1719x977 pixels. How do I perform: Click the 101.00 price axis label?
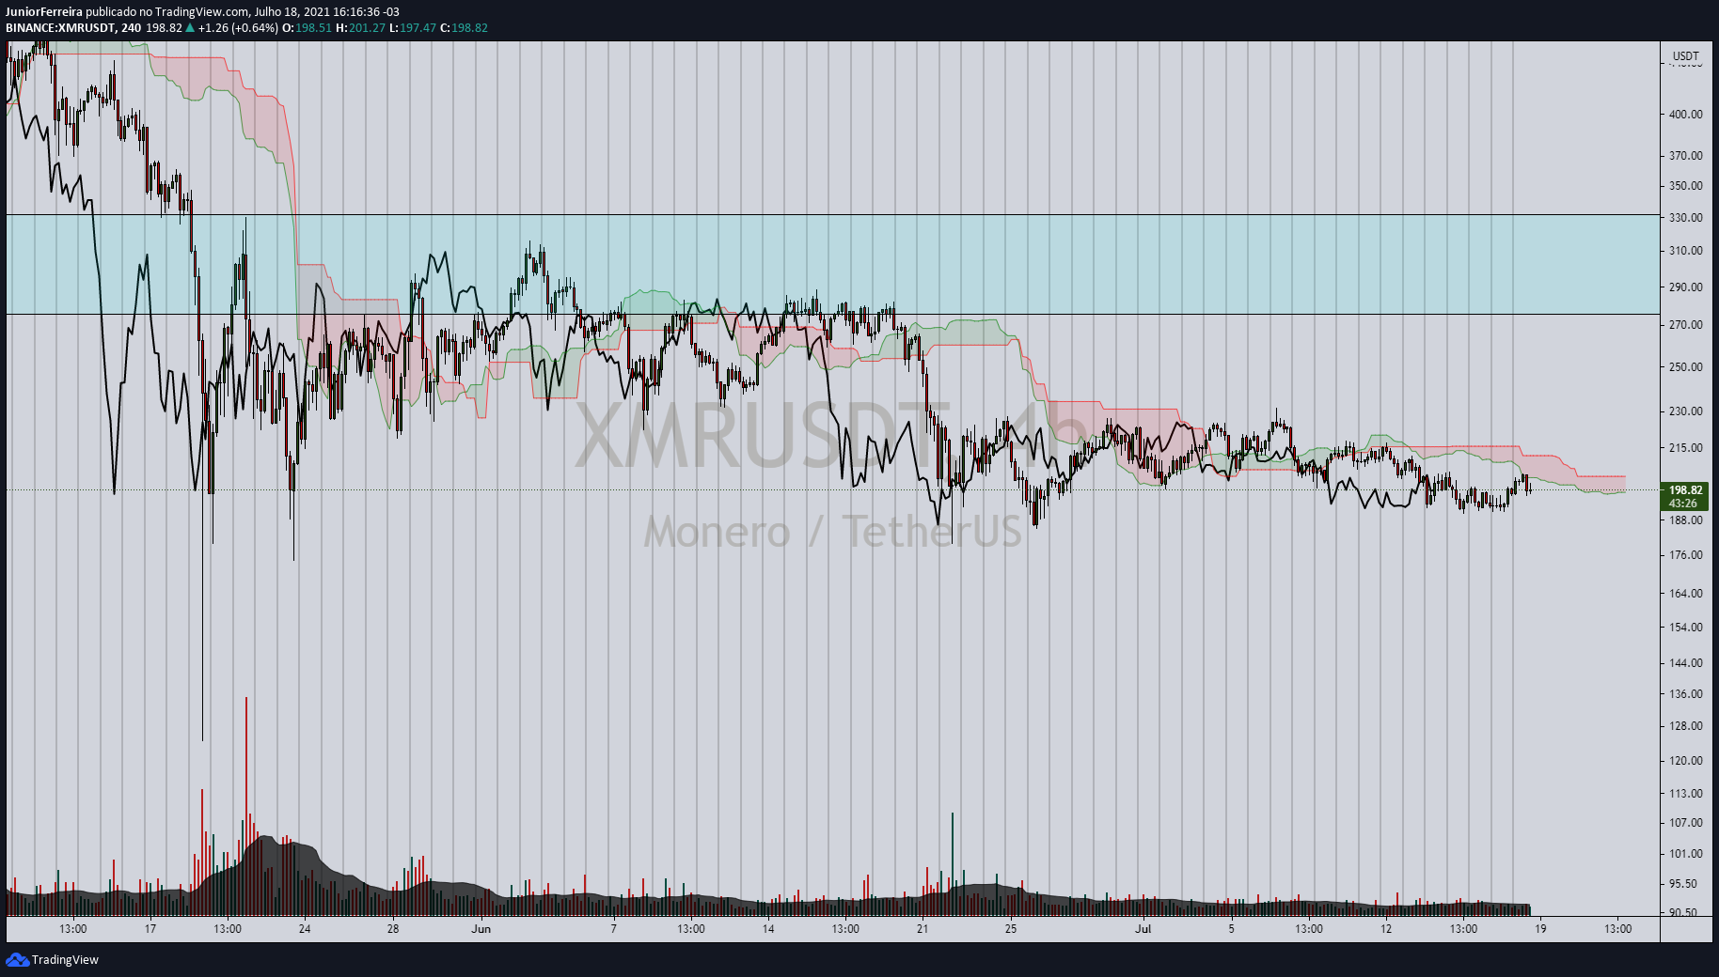point(1685,854)
